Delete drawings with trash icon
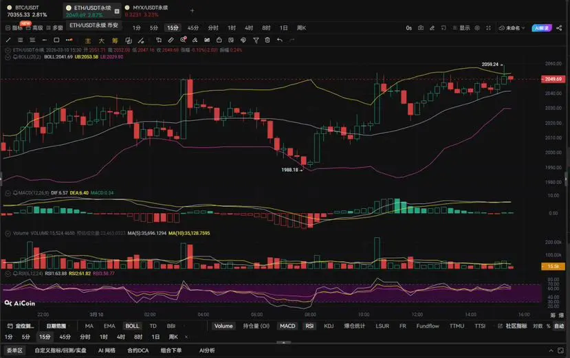 pyautogui.click(x=267, y=40)
